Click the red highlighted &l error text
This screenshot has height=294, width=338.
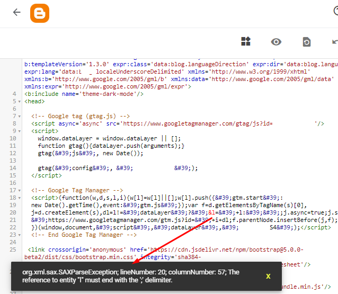[x=212, y=212]
